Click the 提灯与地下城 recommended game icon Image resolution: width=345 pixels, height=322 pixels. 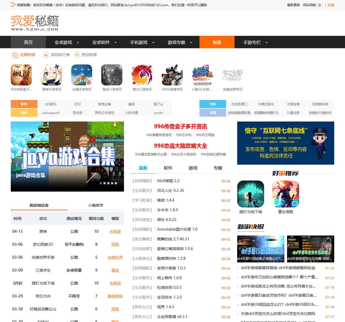(x=251, y=194)
